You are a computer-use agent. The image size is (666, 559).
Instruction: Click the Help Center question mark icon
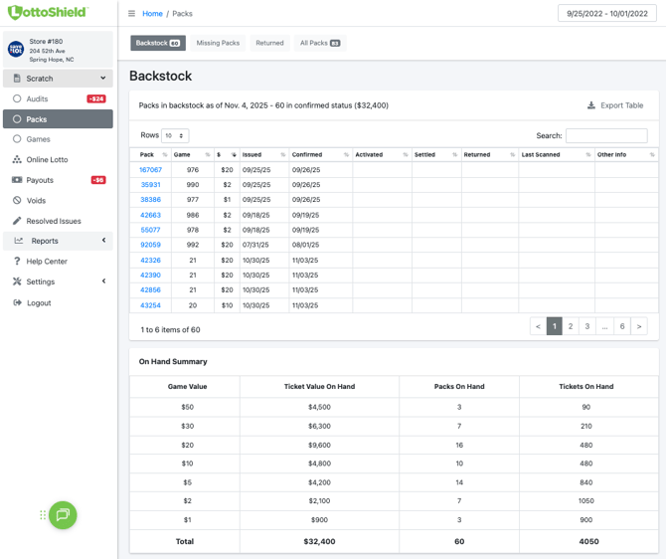17,261
